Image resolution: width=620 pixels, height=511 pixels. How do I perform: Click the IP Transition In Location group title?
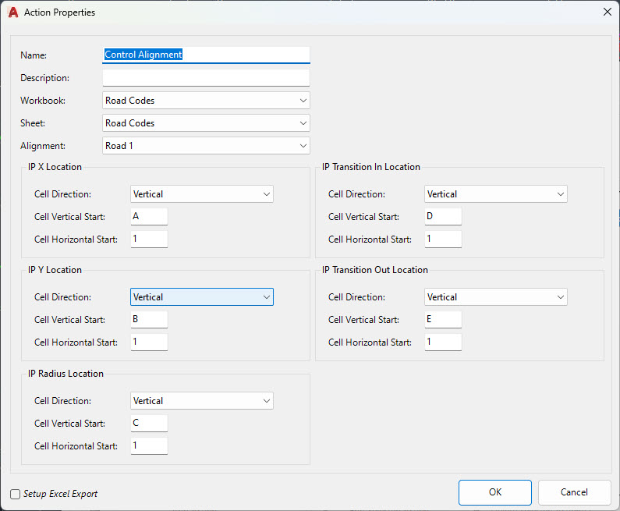(371, 167)
